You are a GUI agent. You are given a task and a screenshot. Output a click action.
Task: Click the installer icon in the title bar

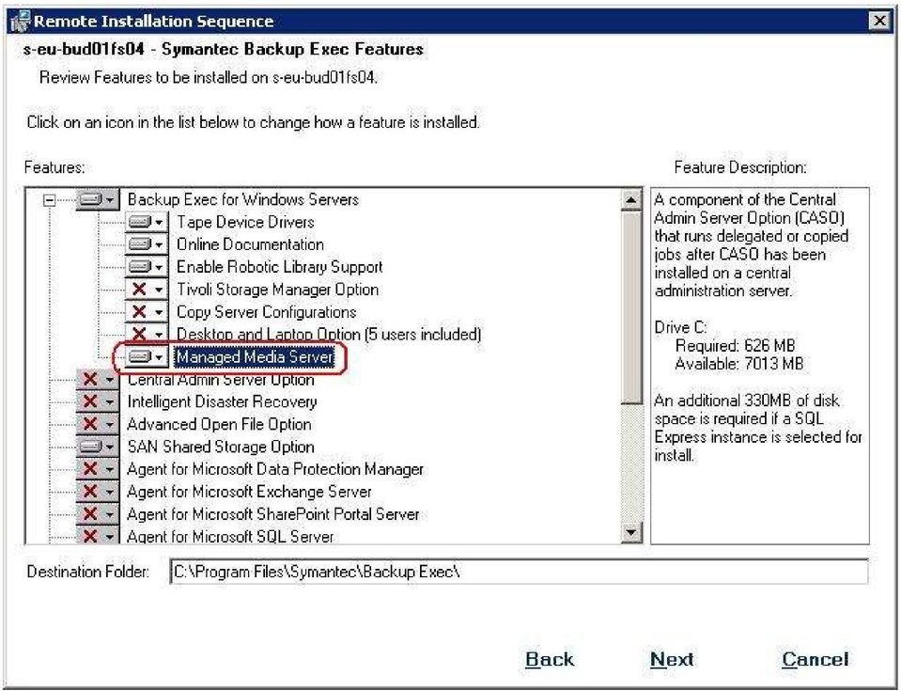tap(20, 22)
